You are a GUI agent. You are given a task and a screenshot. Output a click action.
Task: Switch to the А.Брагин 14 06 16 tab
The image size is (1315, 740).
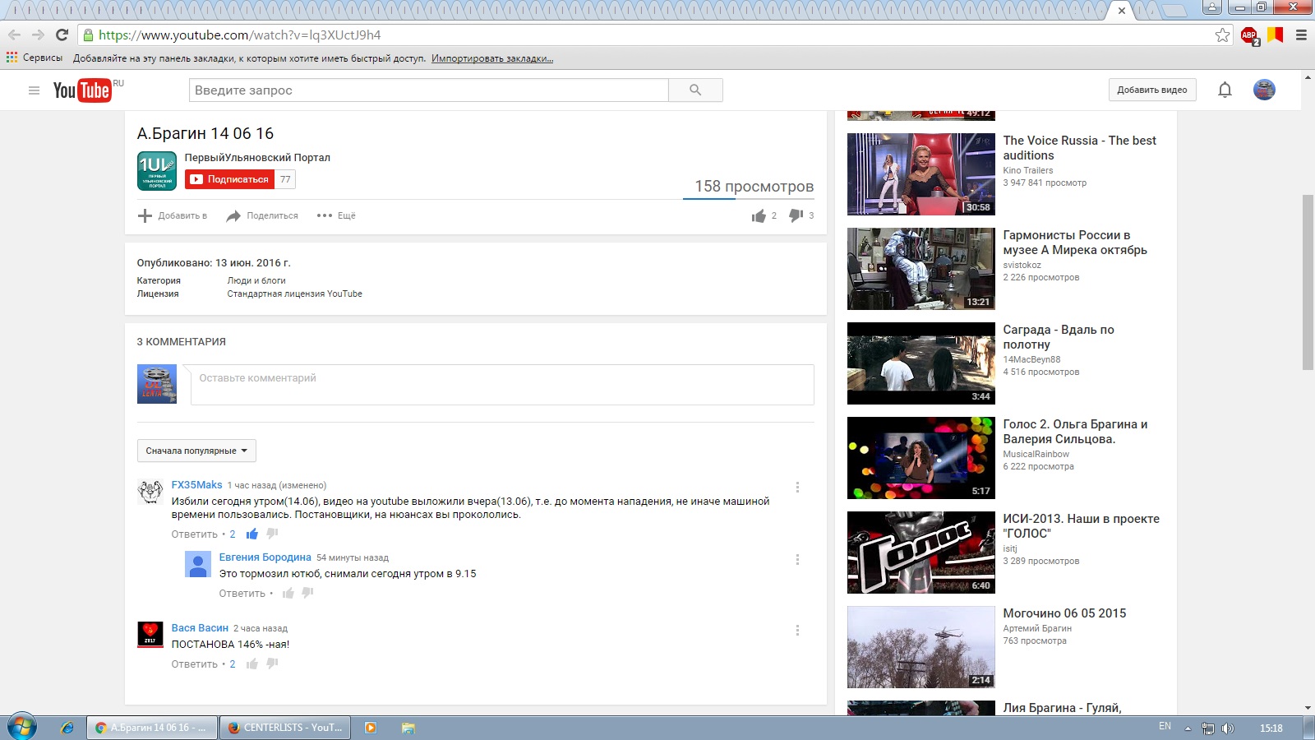(x=152, y=728)
